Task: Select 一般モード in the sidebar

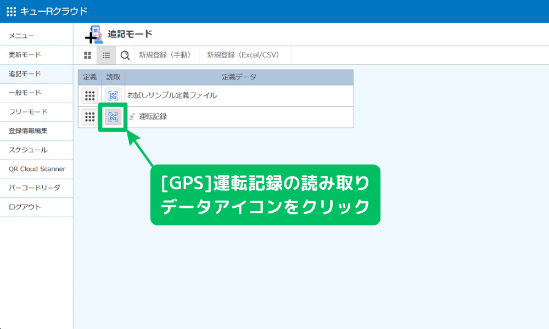Action: pos(25,93)
